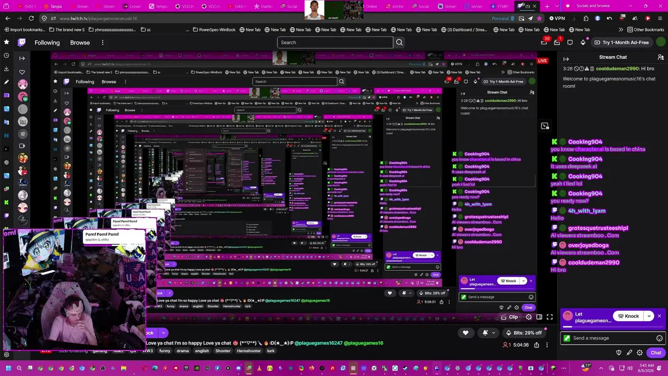
Task: Go back with the browser back arrow
Action: coord(8,18)
